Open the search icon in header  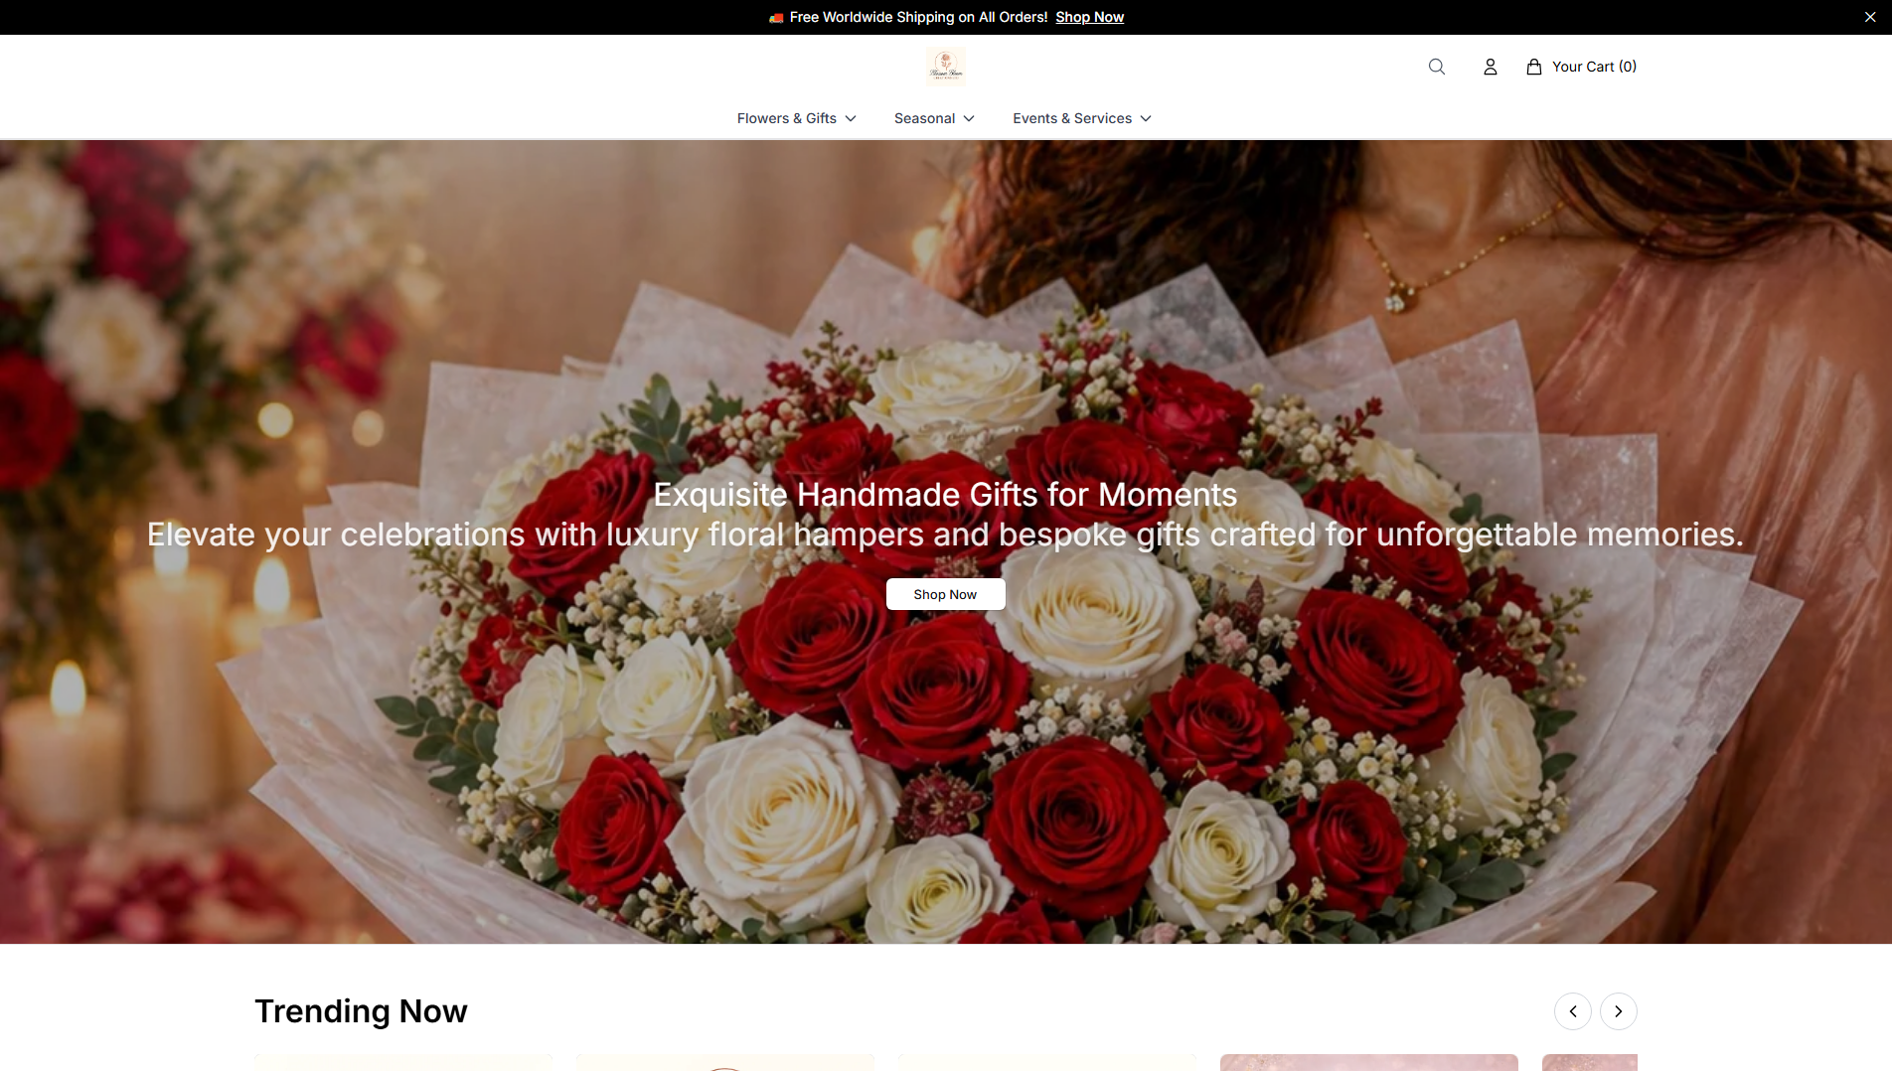point(1437,67)
